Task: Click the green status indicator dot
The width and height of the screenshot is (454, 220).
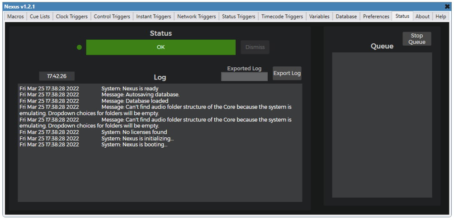Action: (79, 47)
